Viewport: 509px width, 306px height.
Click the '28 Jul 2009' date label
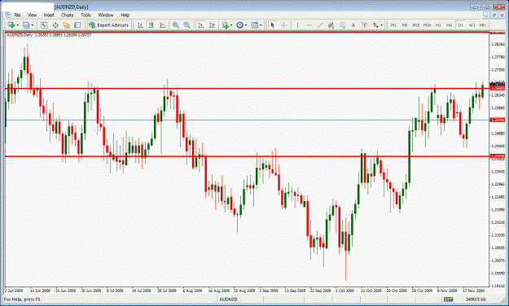(x=167, y=291)
